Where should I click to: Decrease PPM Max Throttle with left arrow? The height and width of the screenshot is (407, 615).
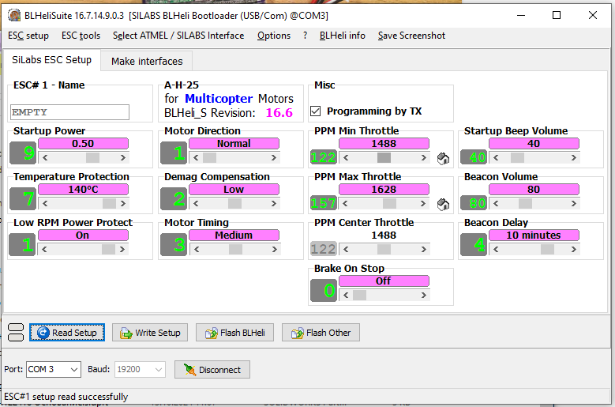[x=346, y=203]
